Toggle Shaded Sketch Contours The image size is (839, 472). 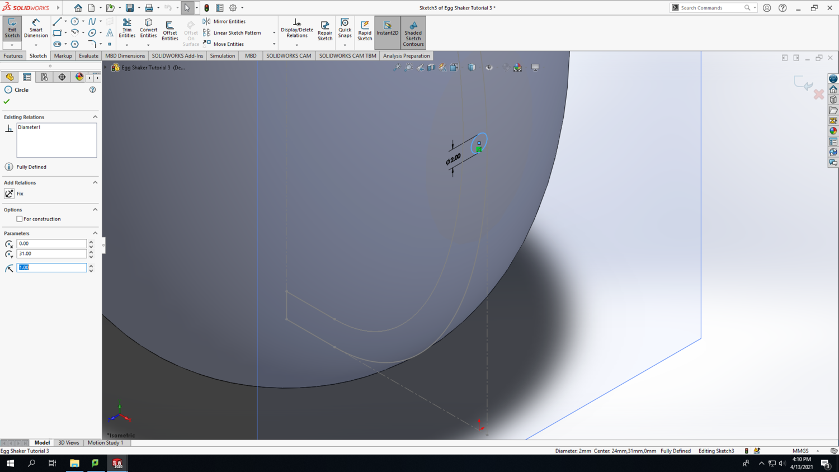tap(413, 32)
